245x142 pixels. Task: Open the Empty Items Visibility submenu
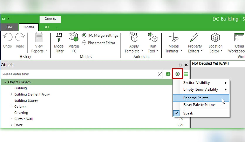201,89
